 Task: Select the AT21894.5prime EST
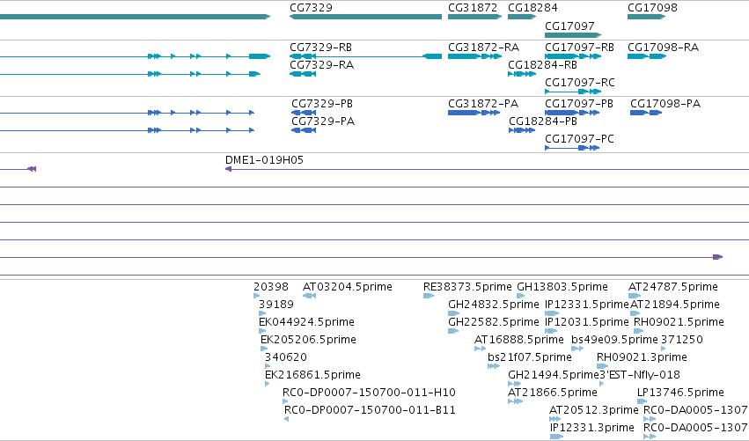pos(635,313)
